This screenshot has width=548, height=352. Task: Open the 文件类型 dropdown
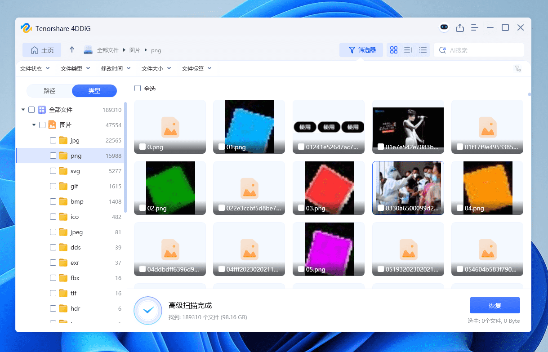point(75,68)
